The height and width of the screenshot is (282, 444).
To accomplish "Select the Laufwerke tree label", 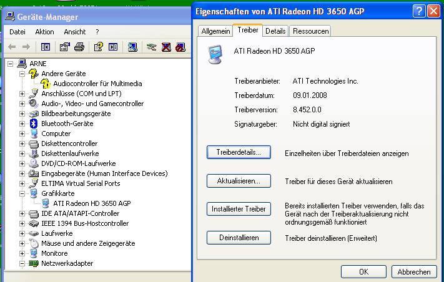I will pyautogui.click(x=57, y=233).
